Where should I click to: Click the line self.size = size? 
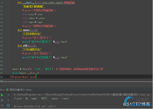coord(32,14)
